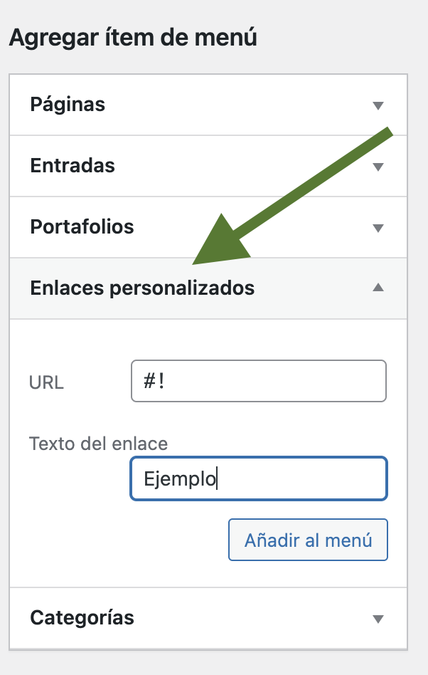This screenshot has height=675, width=428.
Task: Click the Entradas chevron icon
Action: [379, 166]
